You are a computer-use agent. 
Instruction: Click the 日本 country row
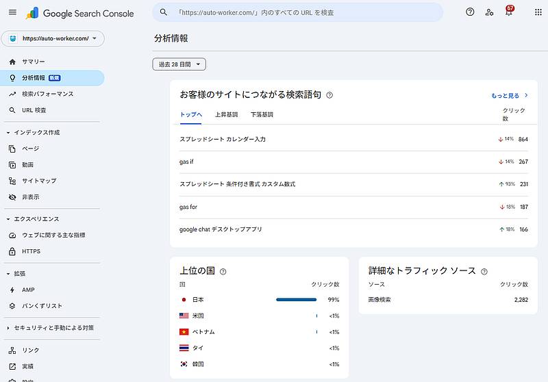(260, 300)
